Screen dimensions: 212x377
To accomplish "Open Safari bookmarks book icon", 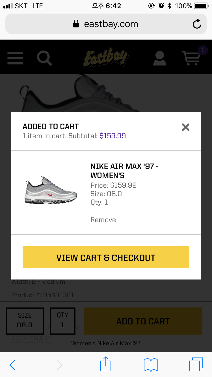I will [151, 365].
